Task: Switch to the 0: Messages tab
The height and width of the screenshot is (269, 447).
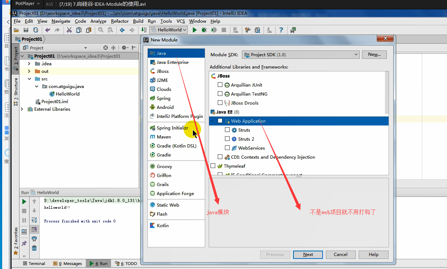Action: click(68, 264)
